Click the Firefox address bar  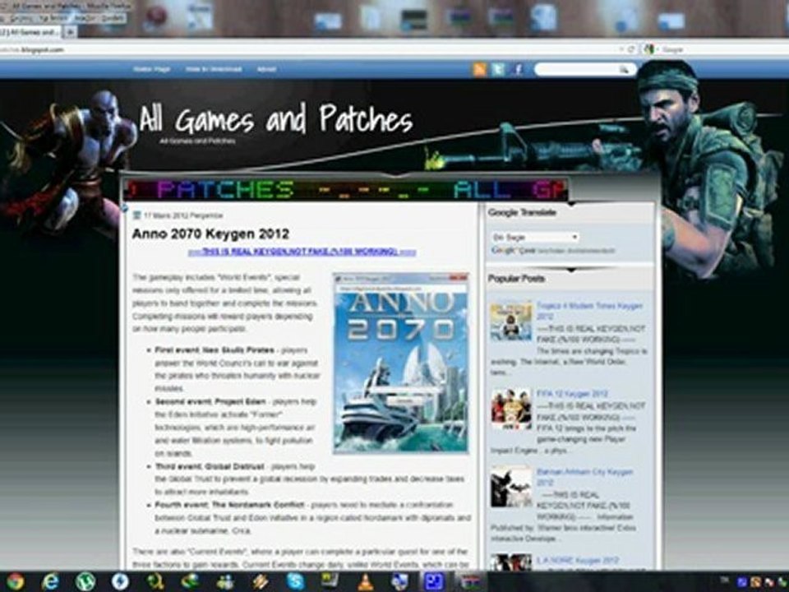pos(308,49)
